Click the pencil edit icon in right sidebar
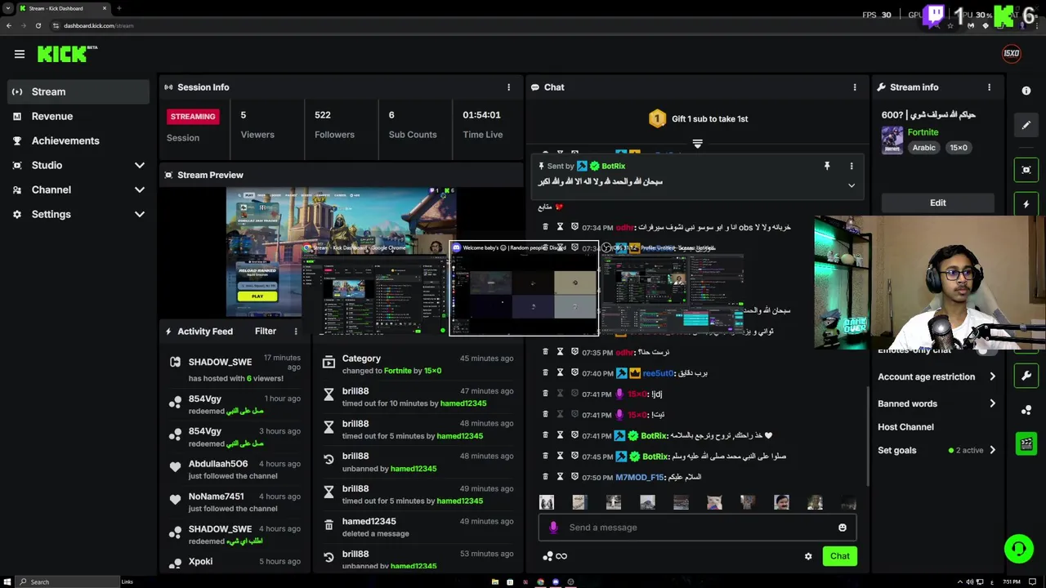1046x588 pixels. [x=1026, y=126]
